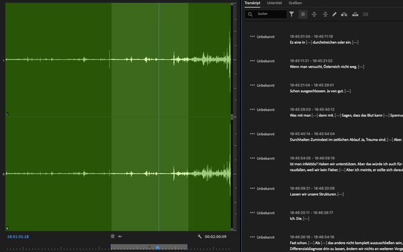Screen dimensions: 403x252
Task: Click timestamp 18:45:54:05 - 18:46:09:19
Action: (312, 158)
